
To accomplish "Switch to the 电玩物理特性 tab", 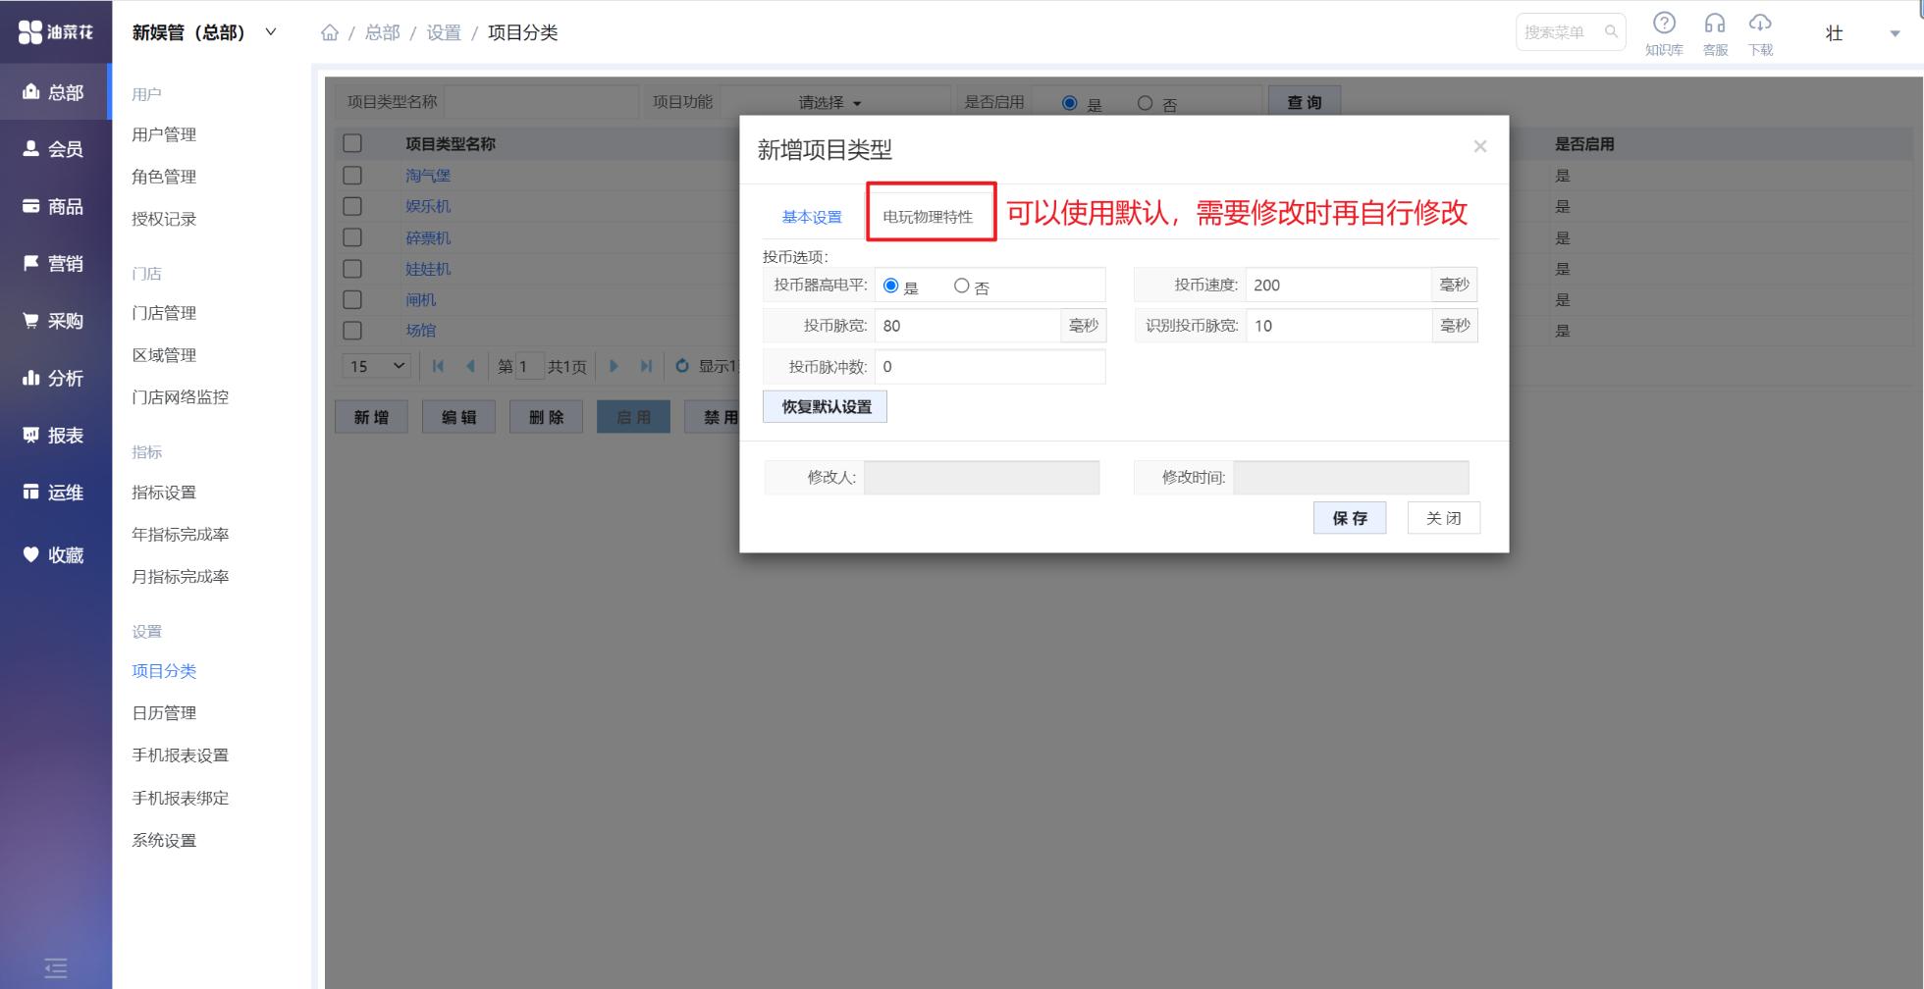I will (928, 217).
